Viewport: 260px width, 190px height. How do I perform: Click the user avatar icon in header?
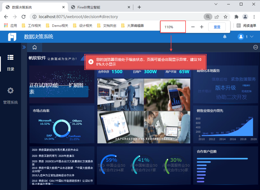coord(241,36)
